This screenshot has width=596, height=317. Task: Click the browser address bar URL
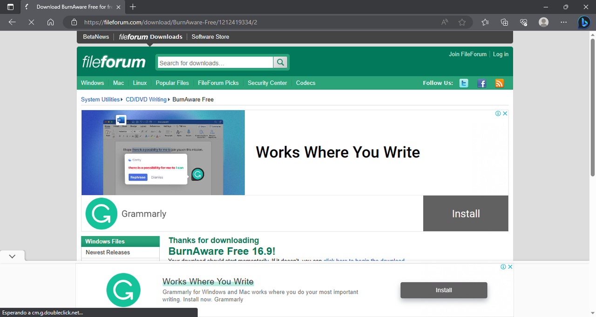(170, 22)
